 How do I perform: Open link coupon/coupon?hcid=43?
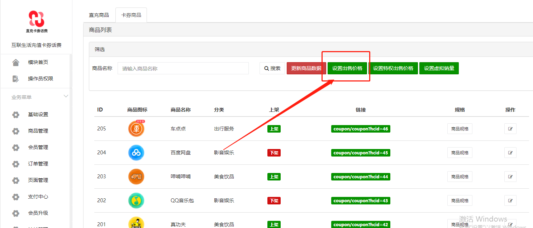[x=361, y=200]
